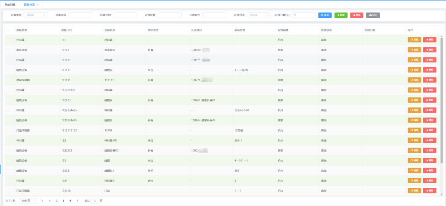
Task: Click install location cell 4—101—1
Action: click(x=241, y=161)
